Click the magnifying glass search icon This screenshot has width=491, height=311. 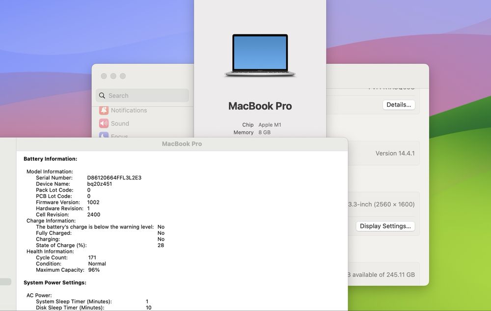tap(102, 95)
